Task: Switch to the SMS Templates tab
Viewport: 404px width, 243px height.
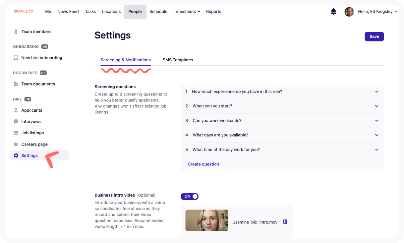Action: (x=178, y=60)
